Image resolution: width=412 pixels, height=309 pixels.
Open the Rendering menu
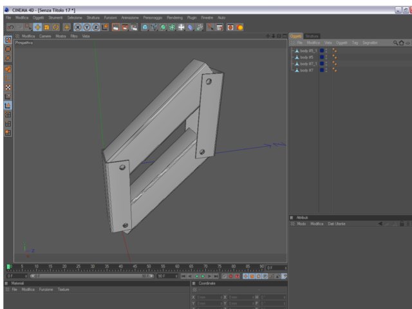(x=174, y=17)
